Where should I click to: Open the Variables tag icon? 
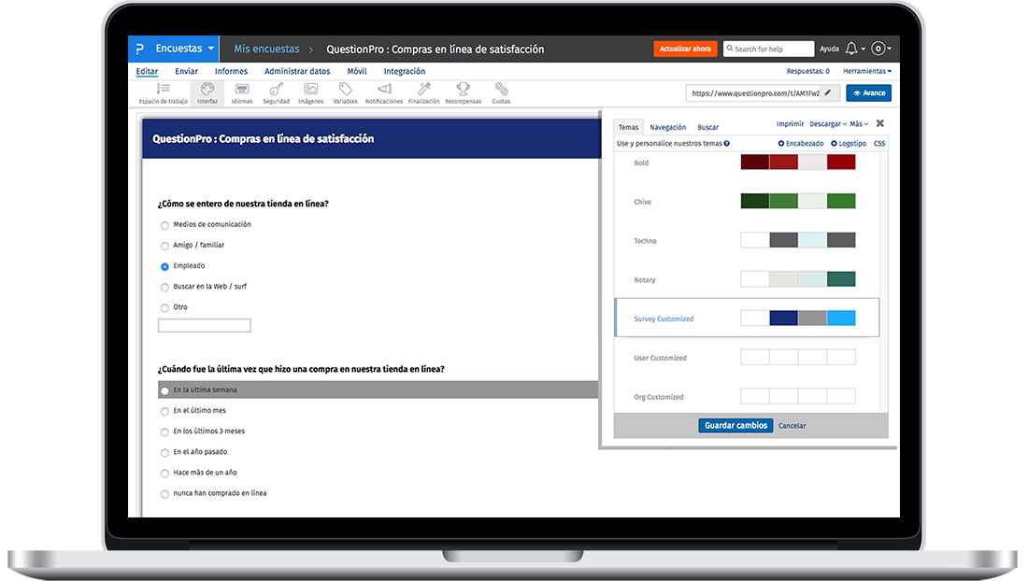coord(345,93)
